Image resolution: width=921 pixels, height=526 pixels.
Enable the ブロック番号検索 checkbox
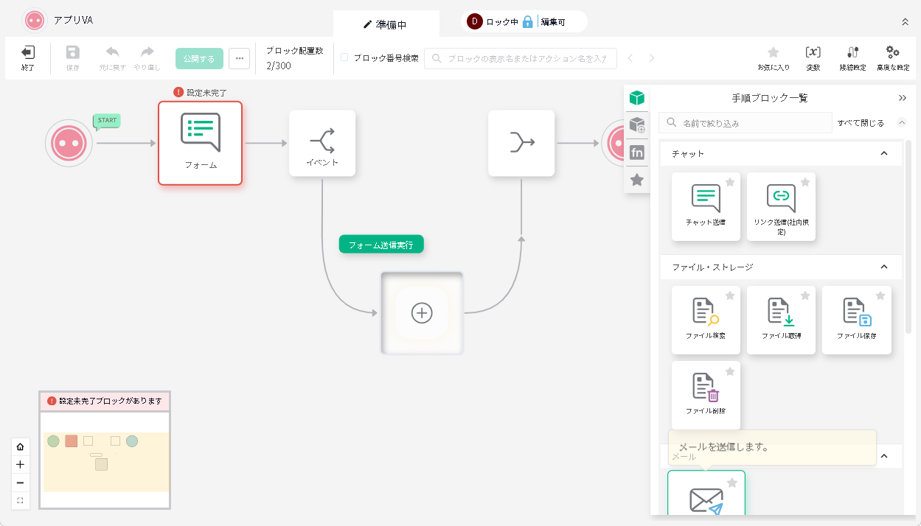tap(344, 57)
